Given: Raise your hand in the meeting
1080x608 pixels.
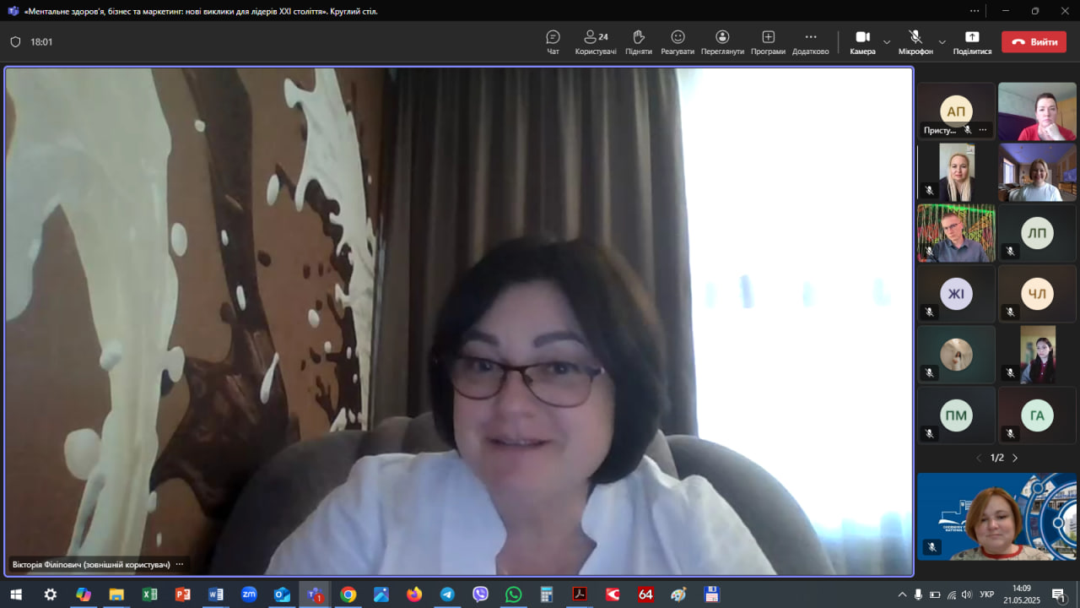Looking at the screenshot, I should tap(639, 42).
